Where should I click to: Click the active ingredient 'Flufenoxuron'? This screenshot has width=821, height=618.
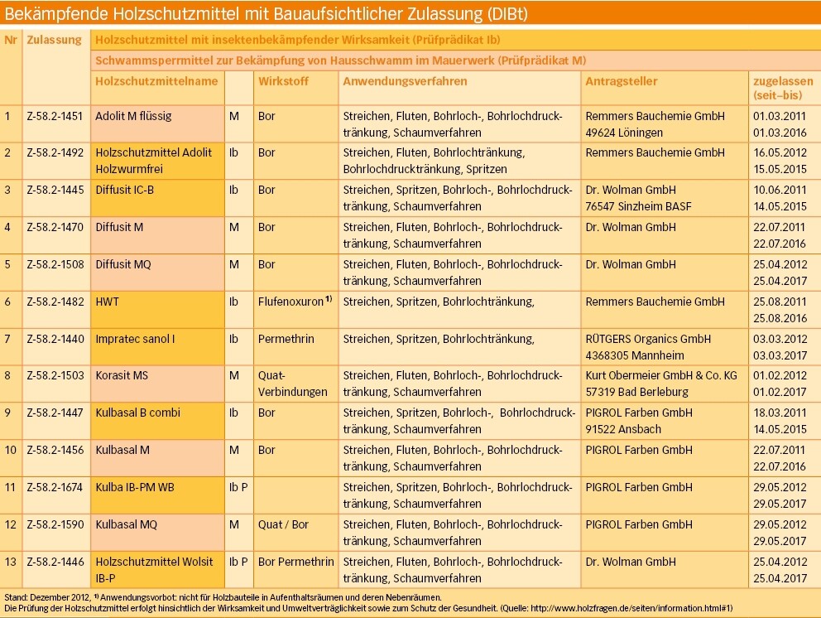tap(290, 302)
